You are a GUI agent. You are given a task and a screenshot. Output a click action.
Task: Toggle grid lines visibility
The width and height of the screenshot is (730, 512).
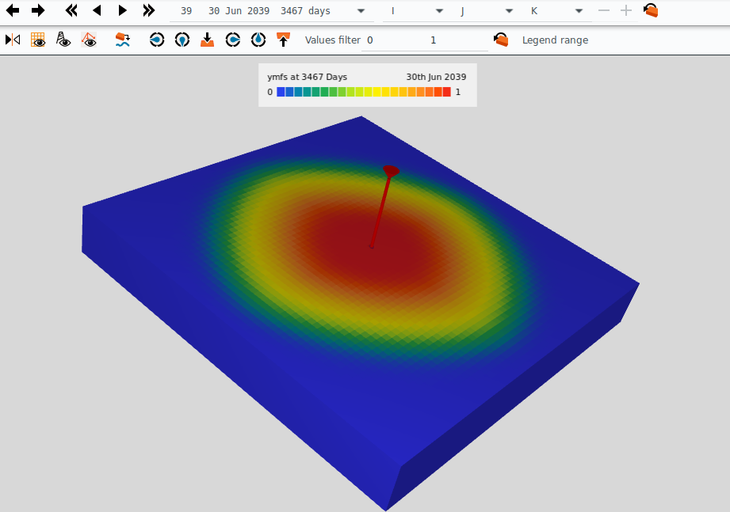pos(38,40)
